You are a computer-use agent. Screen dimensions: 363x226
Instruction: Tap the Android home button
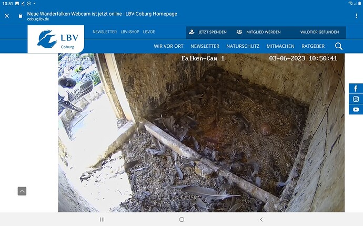coord(181,219)
